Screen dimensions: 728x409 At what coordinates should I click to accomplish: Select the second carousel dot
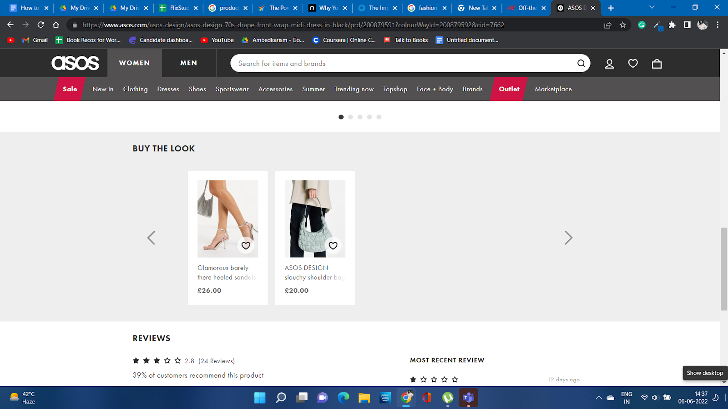[350, 117]
